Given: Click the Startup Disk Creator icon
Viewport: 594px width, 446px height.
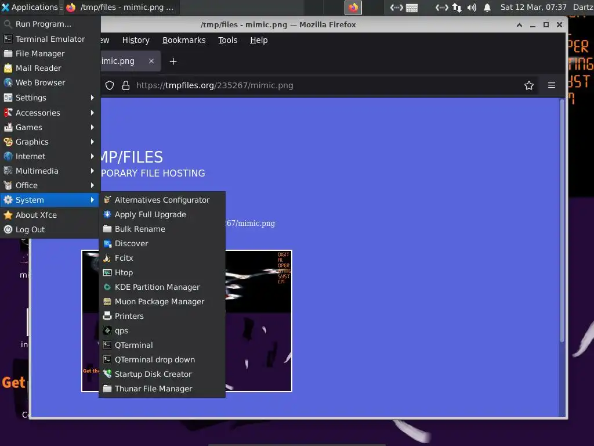Looking at the screenshot, I should pyautogui.click(x=107, y=374).
